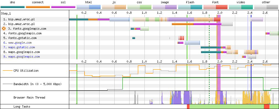
Task: Select the dns legend color bar
Action: coord(12,7)
